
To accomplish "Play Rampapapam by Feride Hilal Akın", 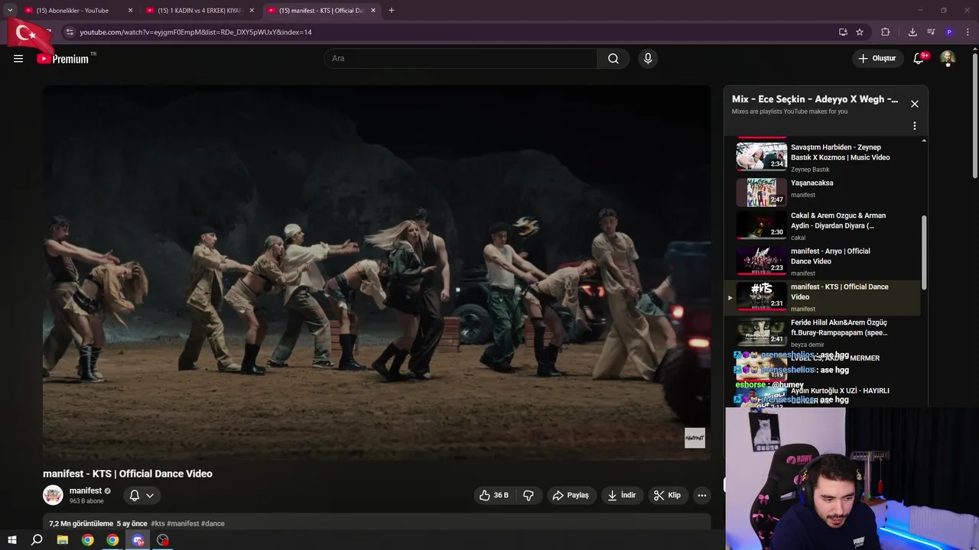I will (x=823, y=333).
